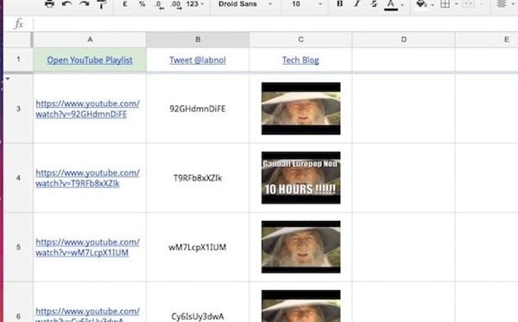
Task: Open the 123 number formats dropdown
Action: (195, 4)
